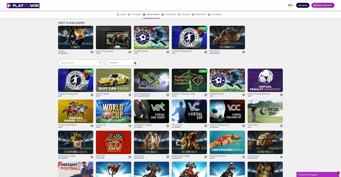Show info for Fashion TV Nations League
Screen dimensions: 341x177
point(206,95)
